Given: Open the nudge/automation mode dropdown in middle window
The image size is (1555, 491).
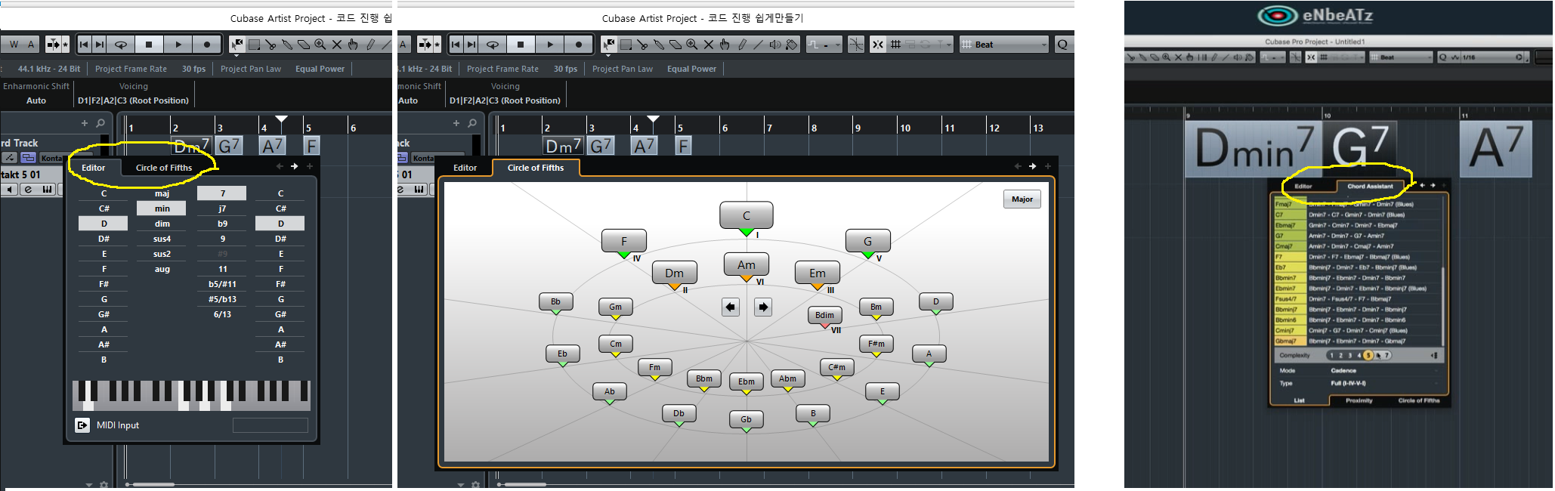Looking at the screenshot, I should pyautogui.click(x=824, y=45).
